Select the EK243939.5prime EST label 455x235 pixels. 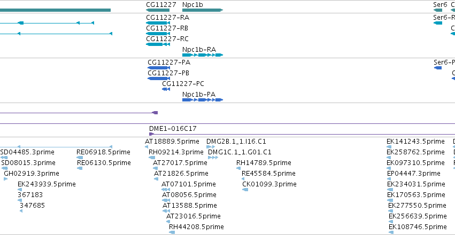click(47, 184)
